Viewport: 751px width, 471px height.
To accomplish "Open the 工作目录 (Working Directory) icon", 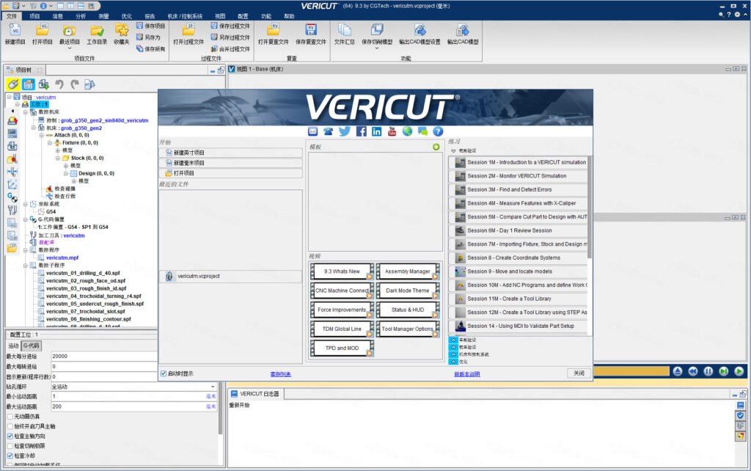I will pos(97,31).
